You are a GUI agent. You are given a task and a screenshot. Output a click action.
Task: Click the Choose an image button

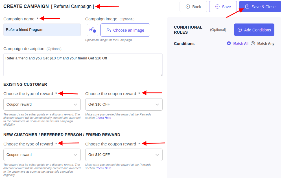coord(125,30)
